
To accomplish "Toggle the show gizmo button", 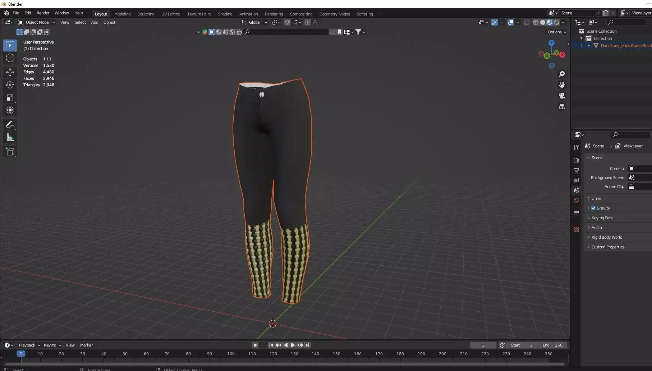I will tap(495, 22).
